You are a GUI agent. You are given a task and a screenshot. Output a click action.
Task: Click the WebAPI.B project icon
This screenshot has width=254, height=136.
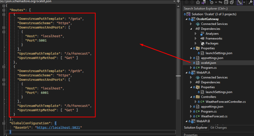pos(193,121)
